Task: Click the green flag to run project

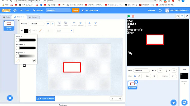Action: pyautogui.click(x=129, y=16)
